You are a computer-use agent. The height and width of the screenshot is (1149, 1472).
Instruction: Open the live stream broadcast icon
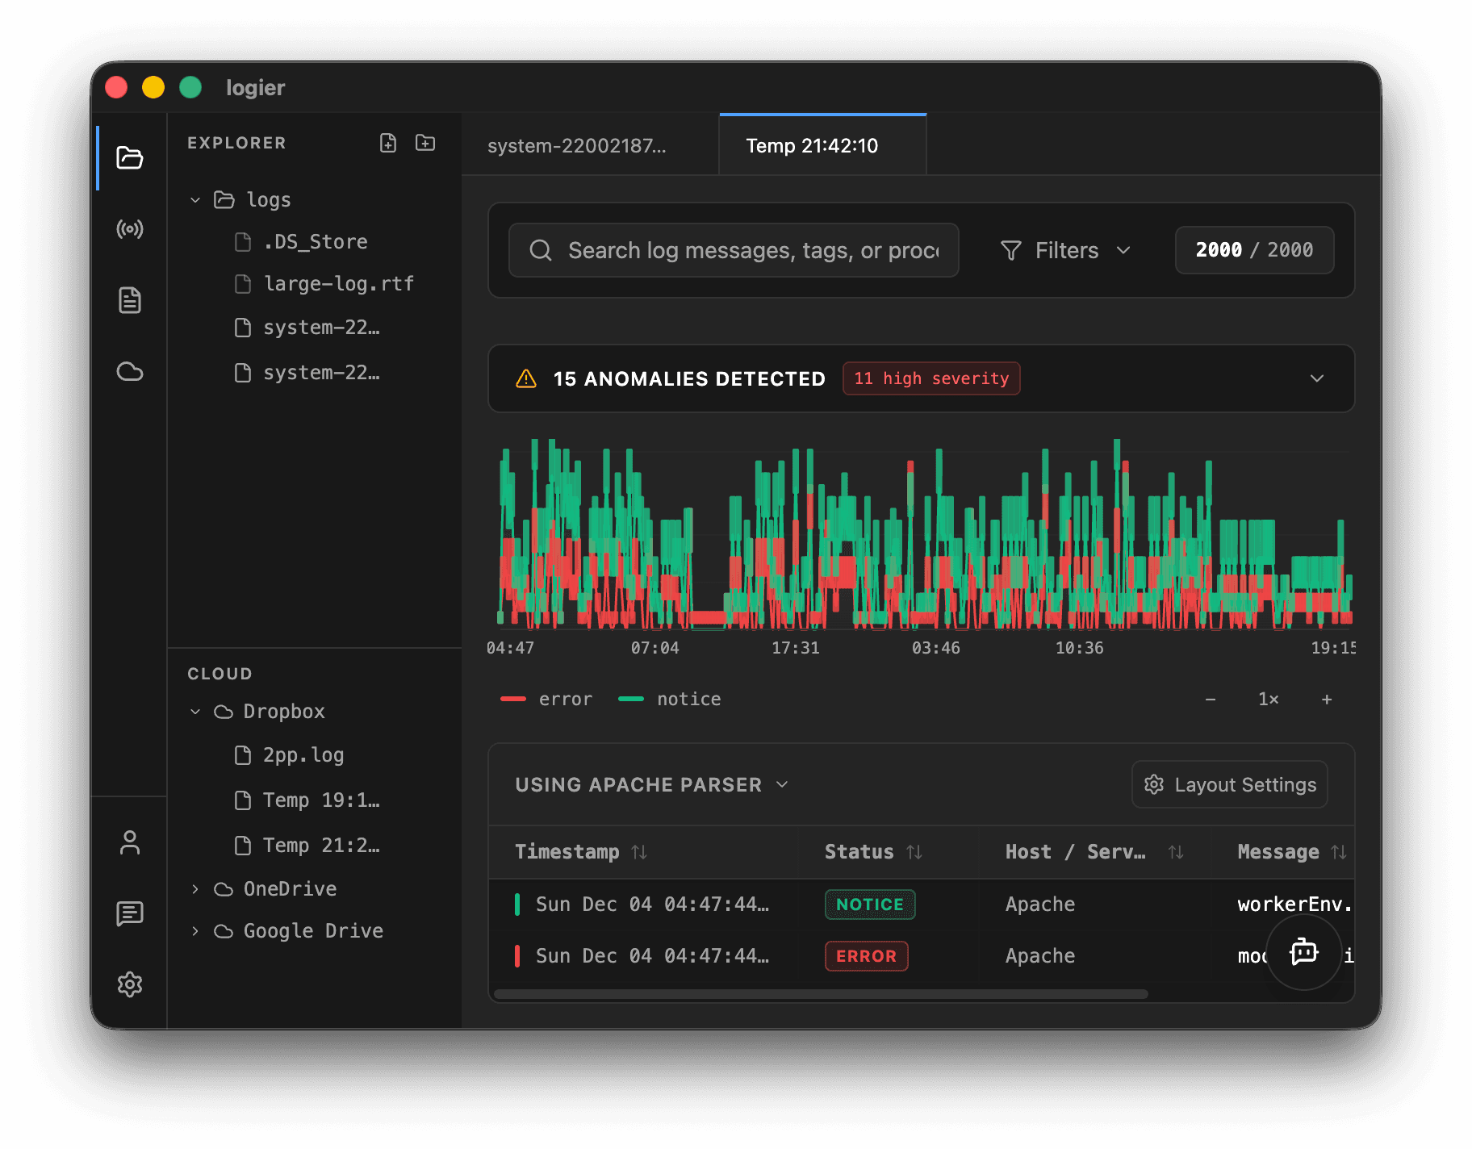[x=129, y=229]
